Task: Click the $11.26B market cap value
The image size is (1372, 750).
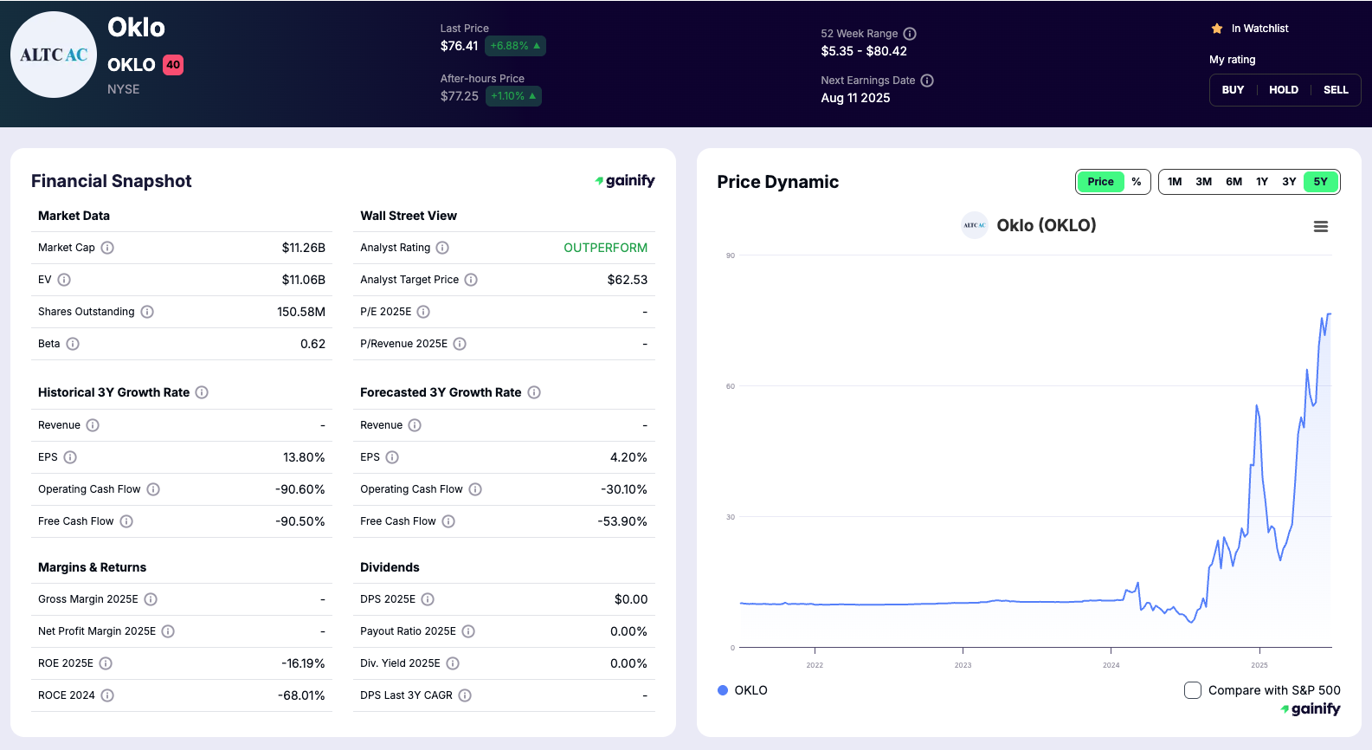Action: point(304,248)
